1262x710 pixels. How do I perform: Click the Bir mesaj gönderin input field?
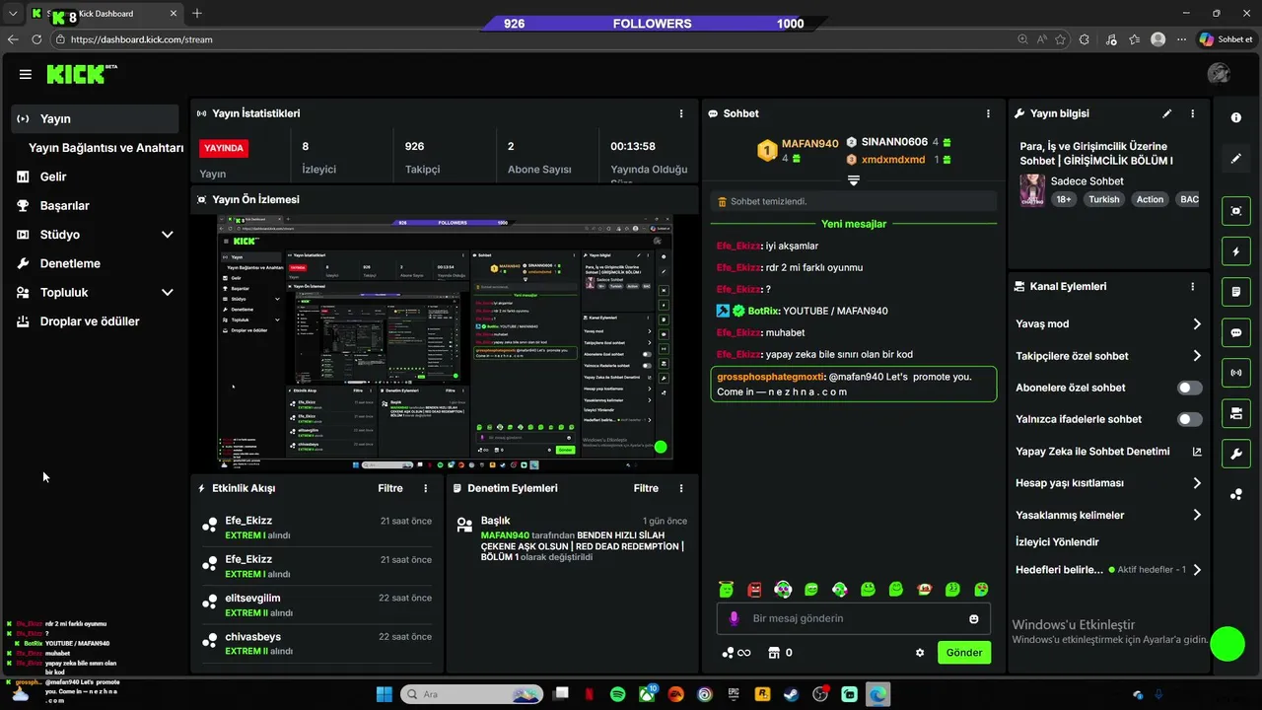click(854, 618)
